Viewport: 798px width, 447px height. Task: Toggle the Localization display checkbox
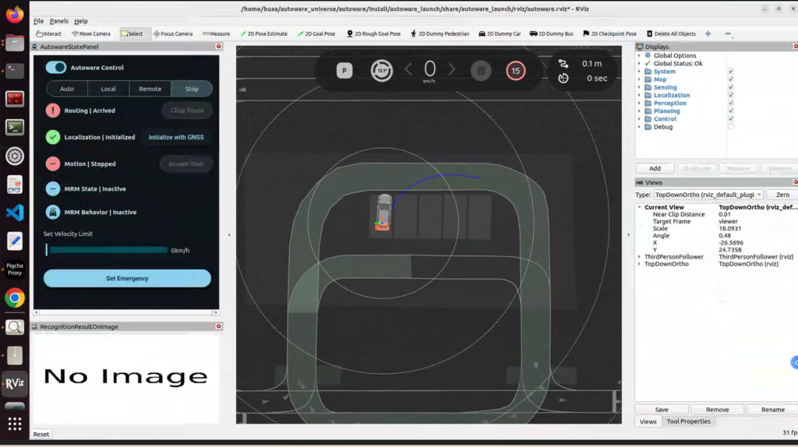(x=731, y=95)
